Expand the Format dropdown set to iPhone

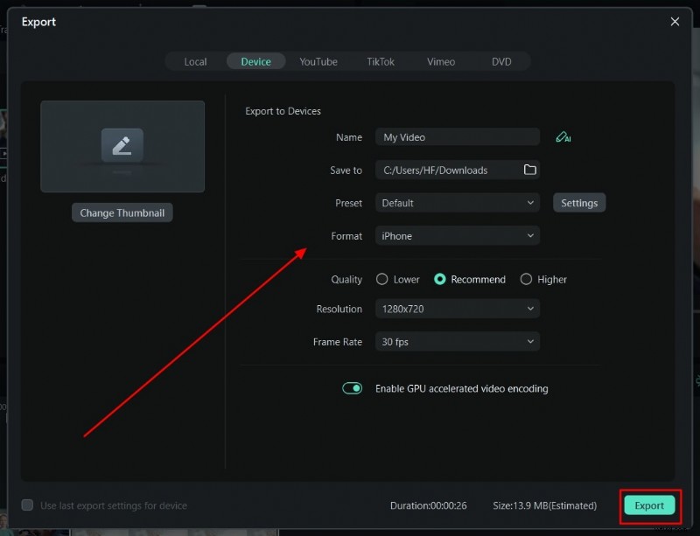[x=457, y=235]
